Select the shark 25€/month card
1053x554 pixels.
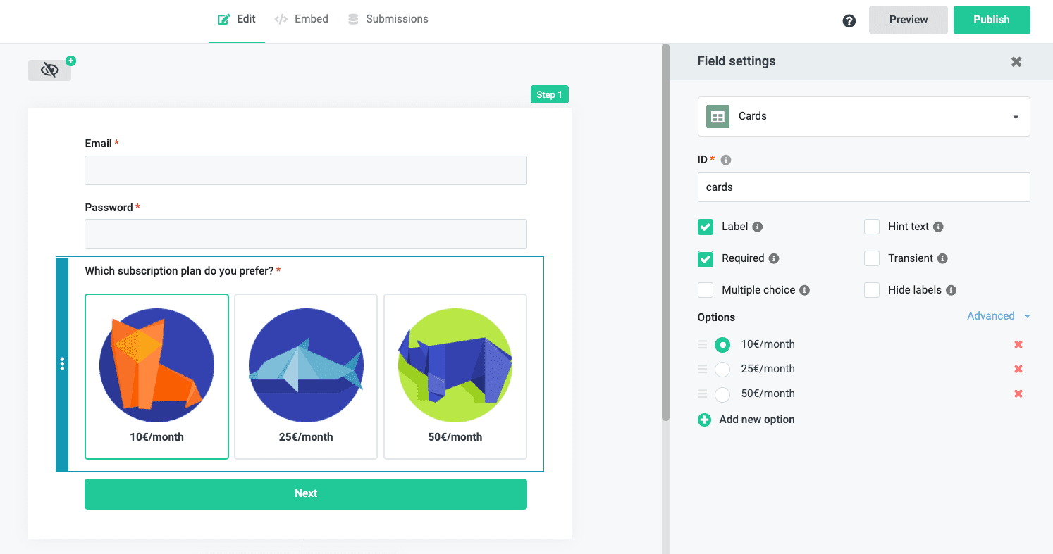(x=306, y=377)
